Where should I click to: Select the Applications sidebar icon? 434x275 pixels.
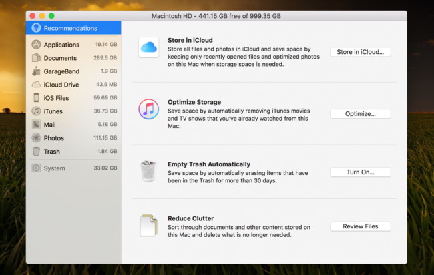(x=36, y=45)
